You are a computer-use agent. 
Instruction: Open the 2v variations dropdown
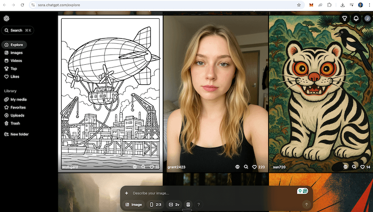(x=174, y=205)
